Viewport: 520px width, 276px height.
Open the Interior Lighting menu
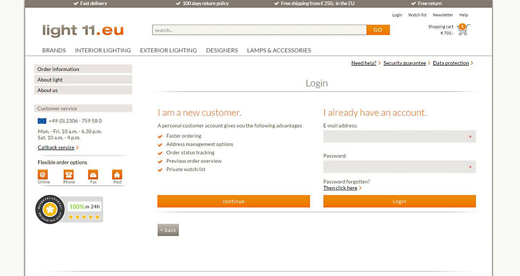pos(103,51)
